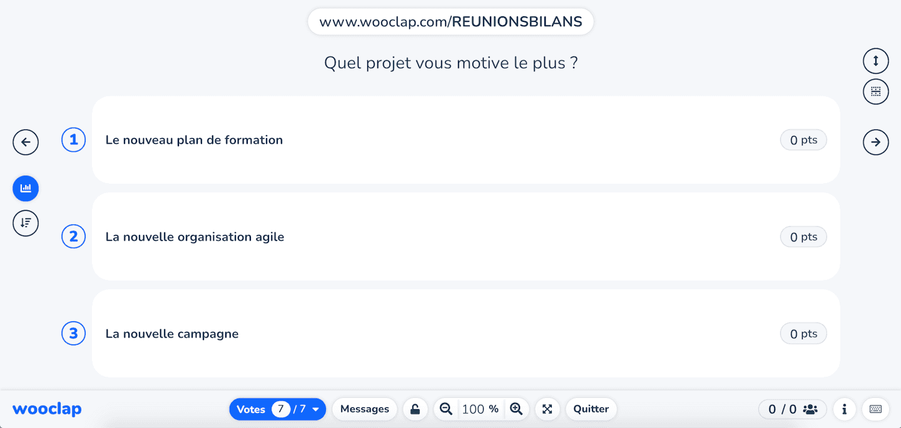Toggle the padlock to lock voting

(415, 409)
